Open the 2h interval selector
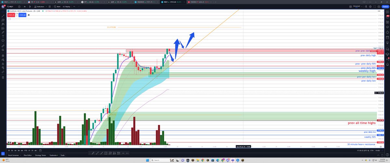Image resolution: width=390 pixels, height=163 pixels. pos(25,6)
